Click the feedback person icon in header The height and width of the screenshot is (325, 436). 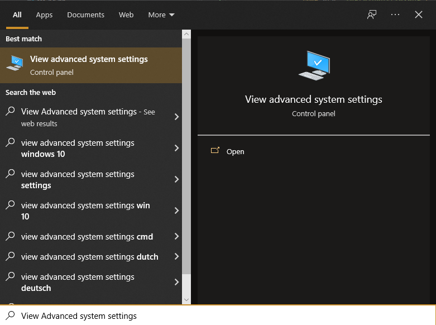[x=372, y=15]
